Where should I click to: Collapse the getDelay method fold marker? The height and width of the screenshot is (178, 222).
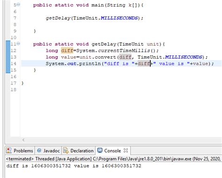coord(18,44)
